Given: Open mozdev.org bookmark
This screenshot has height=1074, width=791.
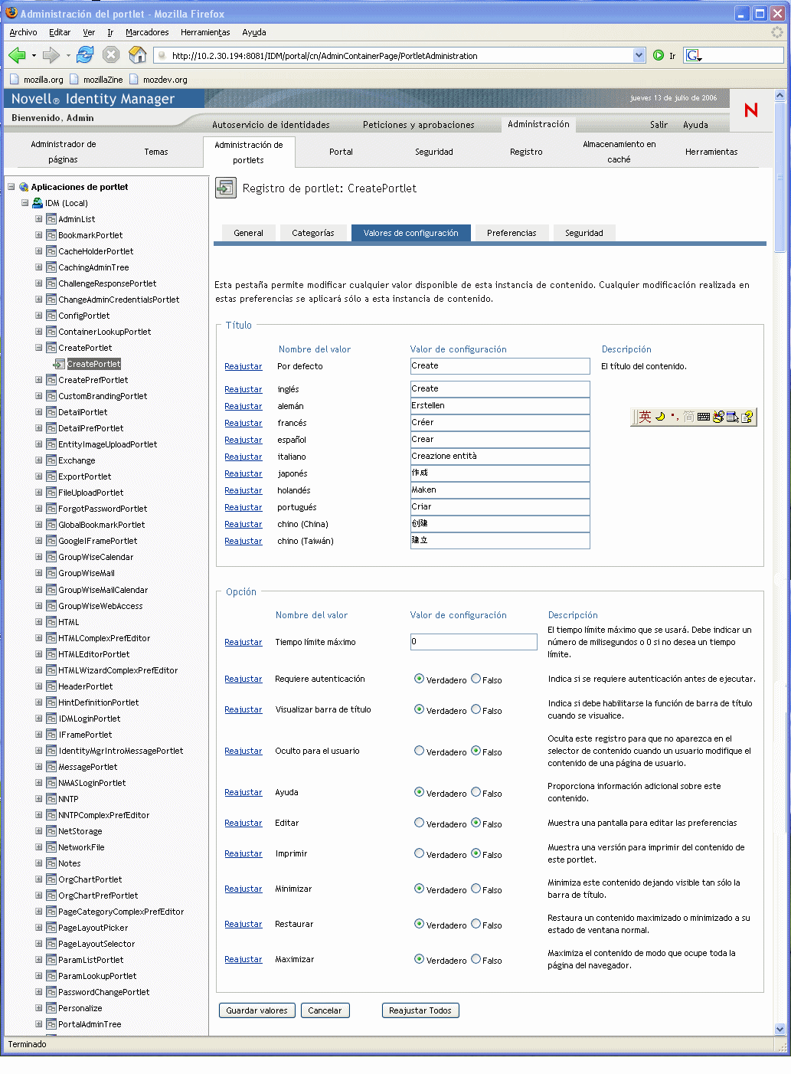Looking at the screenshot, I should coord(159,80).
